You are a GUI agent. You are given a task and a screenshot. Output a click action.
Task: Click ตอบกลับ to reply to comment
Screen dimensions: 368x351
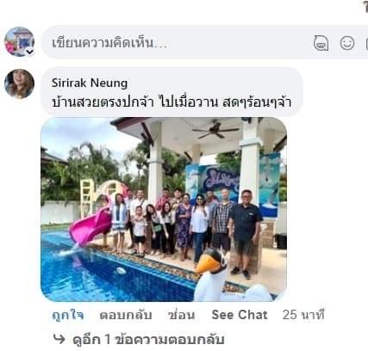pos(126,315)
